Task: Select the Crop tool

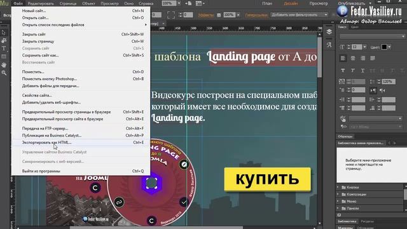Action: click(x=4, y=41)
